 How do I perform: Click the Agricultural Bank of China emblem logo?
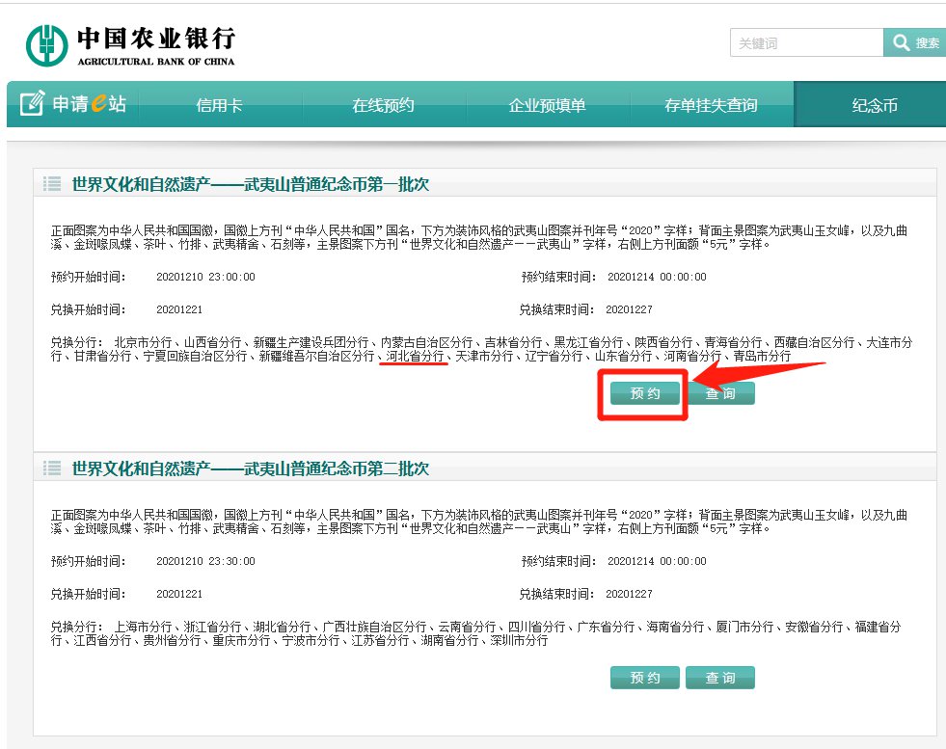tap(47, 45)
